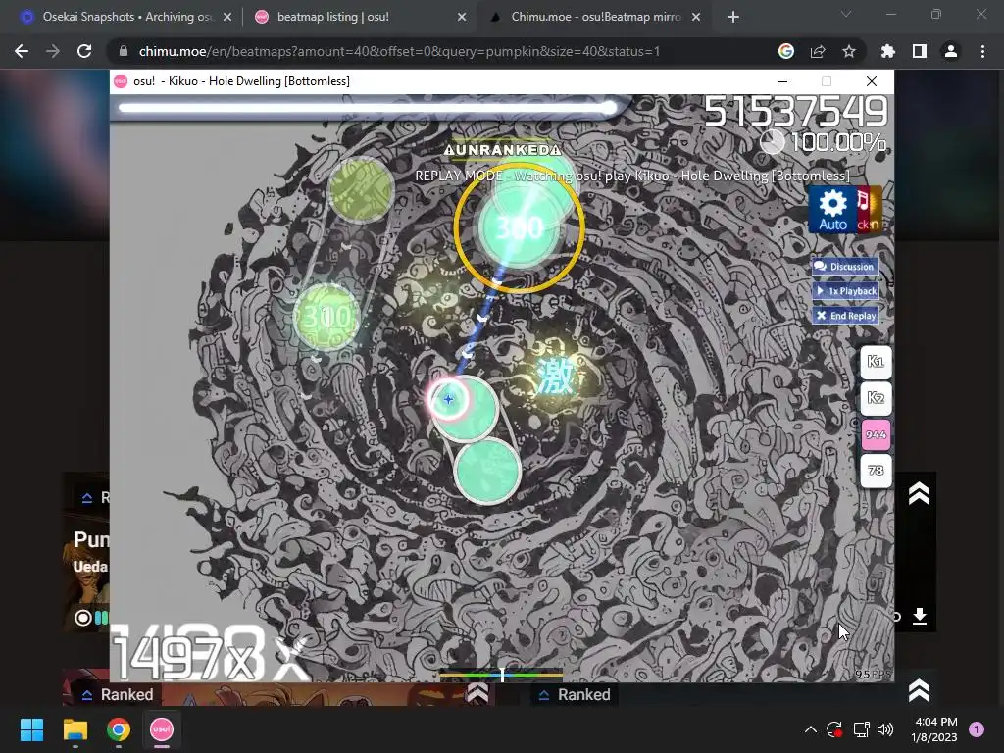Expand the bottom center beatmap card chevron
The width and height of the screenshot is (1004, 753).
point(477,693)
